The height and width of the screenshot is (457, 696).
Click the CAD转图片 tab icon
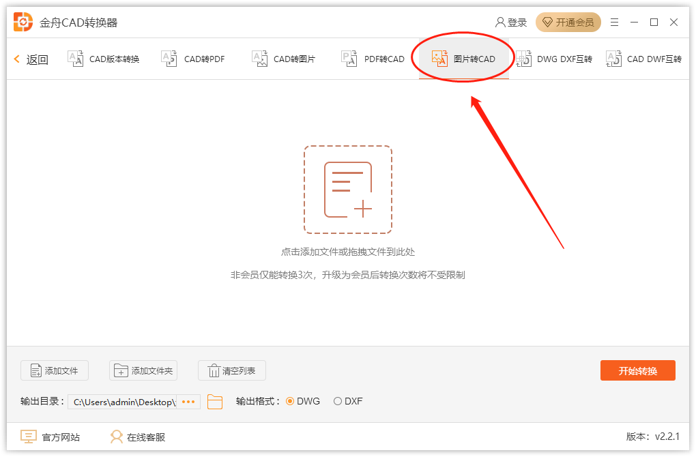tap(260, 59)
